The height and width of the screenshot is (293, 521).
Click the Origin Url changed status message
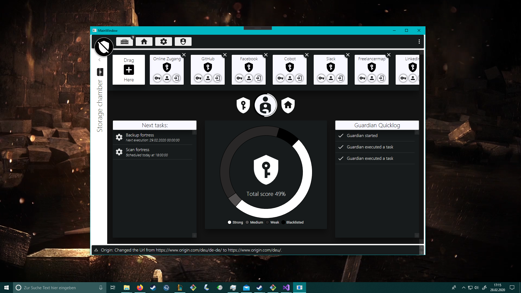(191, 250)
